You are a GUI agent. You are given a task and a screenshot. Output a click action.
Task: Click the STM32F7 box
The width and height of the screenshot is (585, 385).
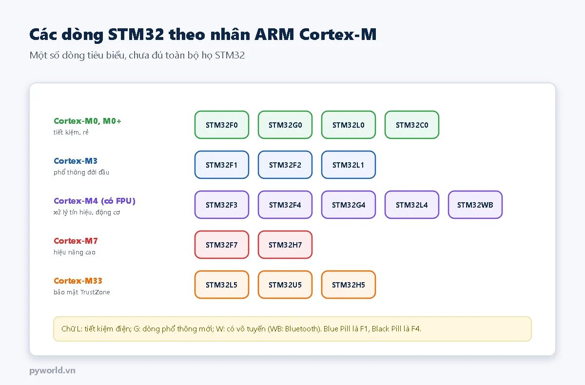click(222, 245)
